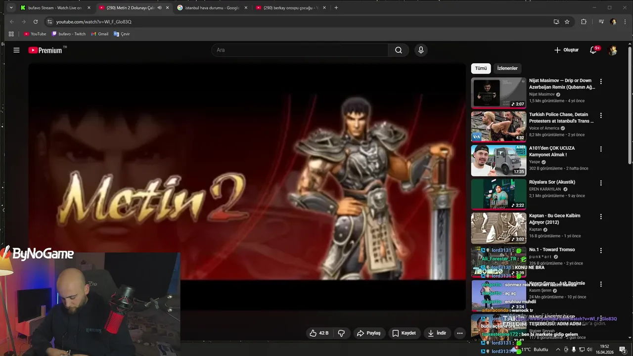This screenshot has height=356, width=633.
Task: Open Nijat Masimov Drip or Down title
Action: pos(562,84)
